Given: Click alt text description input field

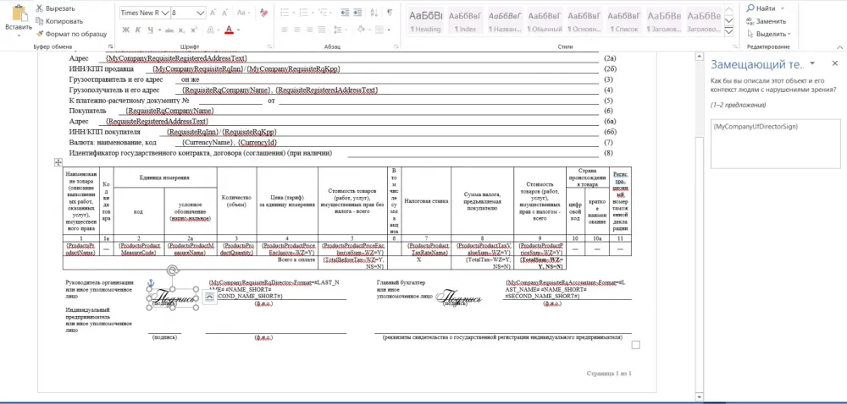Looking at the screenshot, I should click(x=775, y=144).
